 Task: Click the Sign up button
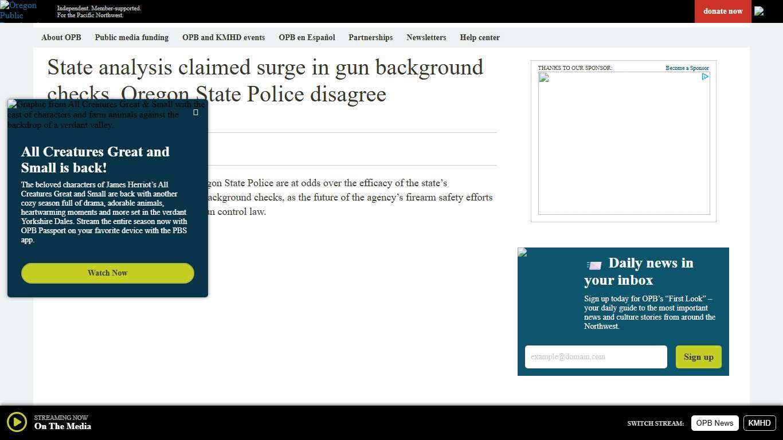(x=698, y=357)
